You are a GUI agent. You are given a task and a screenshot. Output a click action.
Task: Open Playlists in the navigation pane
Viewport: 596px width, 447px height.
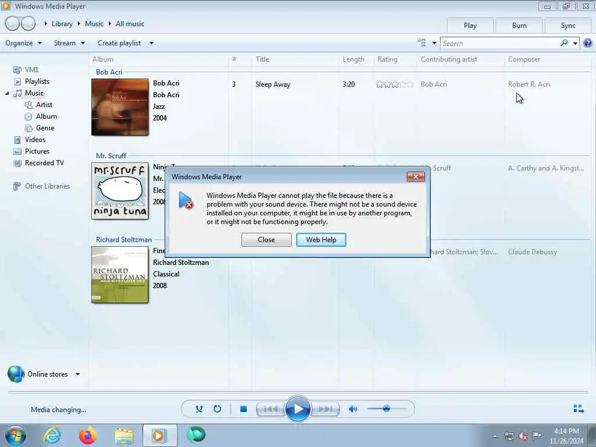pyautogui.click(x=37, y=81)
